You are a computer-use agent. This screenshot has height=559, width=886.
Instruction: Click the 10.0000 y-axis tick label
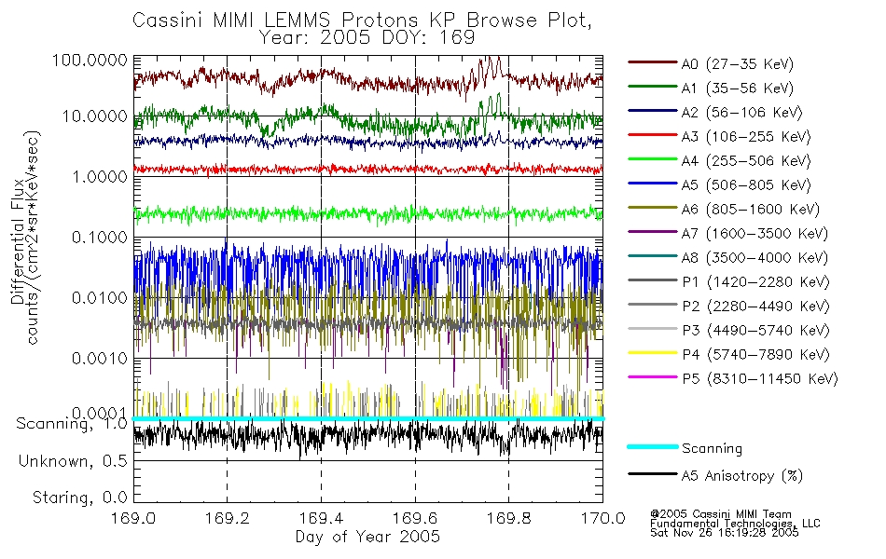tap(94, 116)
